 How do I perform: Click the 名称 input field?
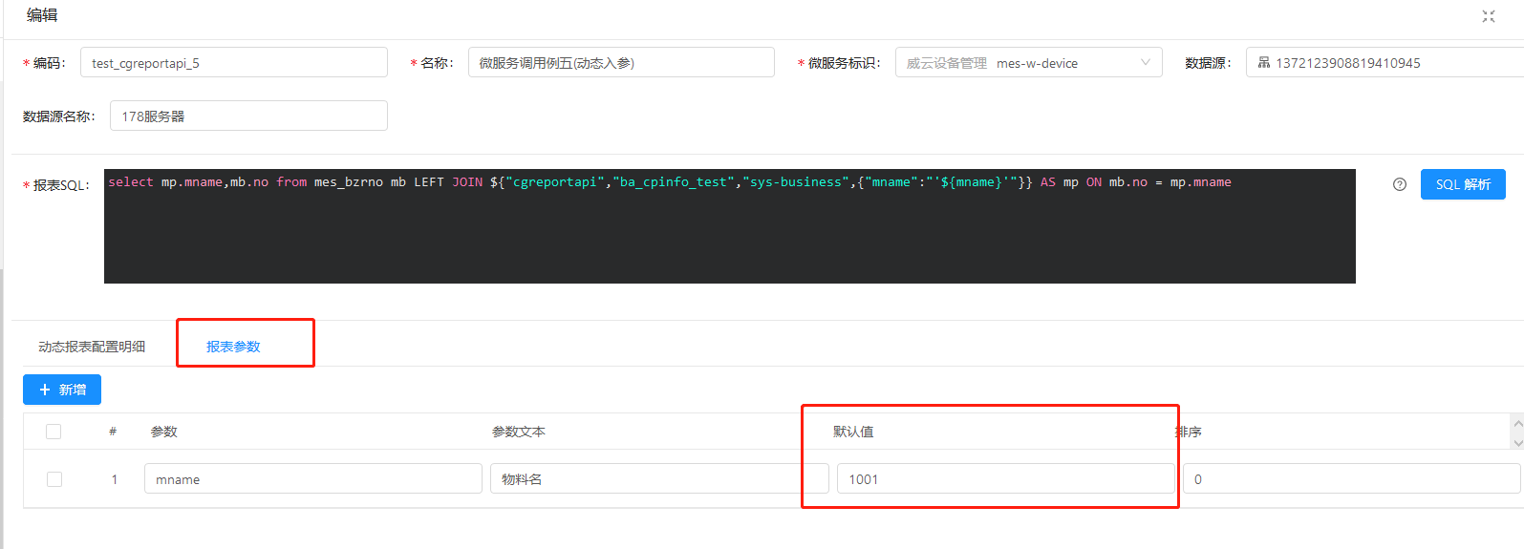point(621,62)
